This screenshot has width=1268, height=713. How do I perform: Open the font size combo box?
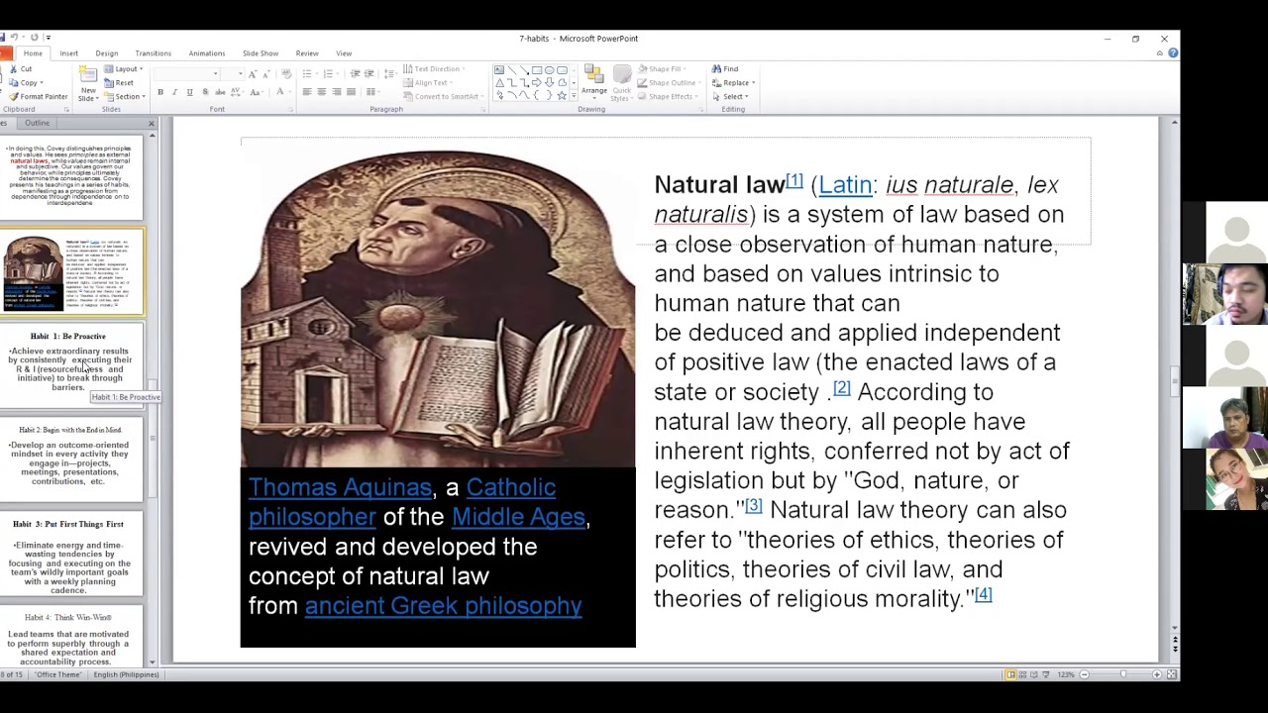click(x=233, y=74)
